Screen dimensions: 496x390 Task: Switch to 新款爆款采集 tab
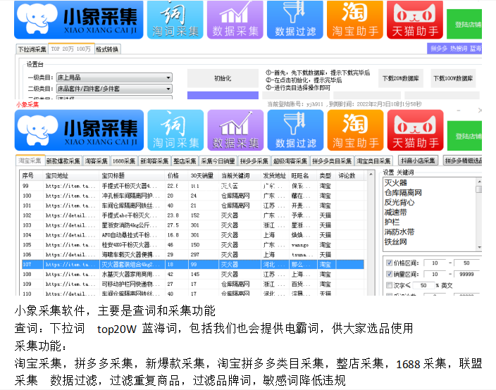[x=63, y=161]
